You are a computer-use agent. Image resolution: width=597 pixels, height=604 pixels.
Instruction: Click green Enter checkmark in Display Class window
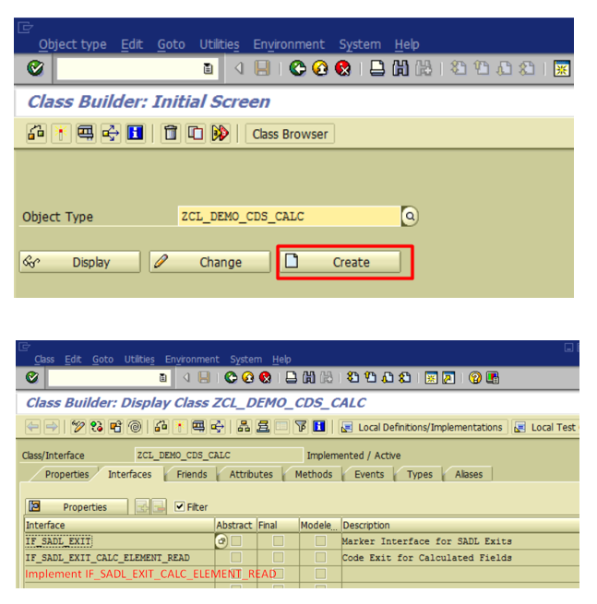(32, 377)
